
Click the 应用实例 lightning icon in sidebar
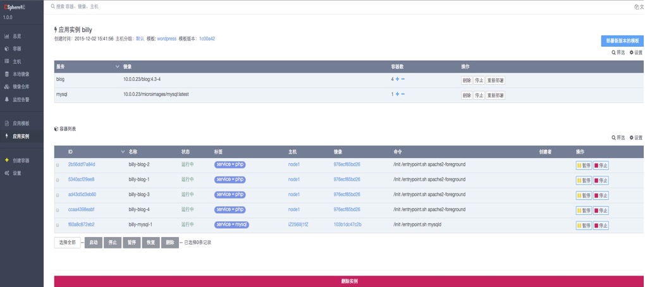[x=6, y=136]
